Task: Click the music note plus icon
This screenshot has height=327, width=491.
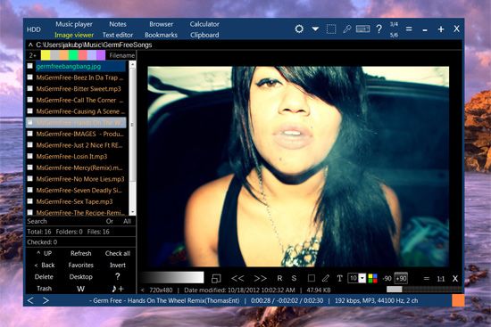Action: point(118,288)
